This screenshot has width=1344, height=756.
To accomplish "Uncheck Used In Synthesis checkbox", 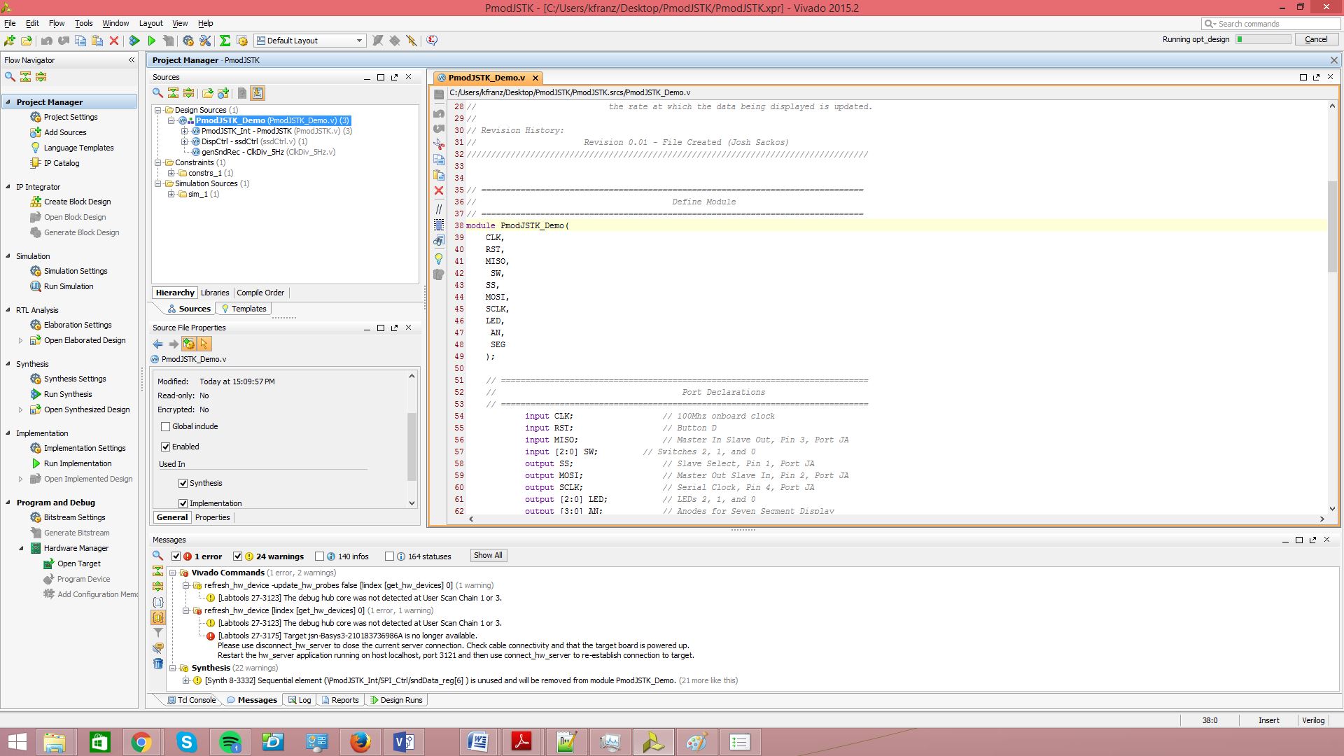I will 183,483.
